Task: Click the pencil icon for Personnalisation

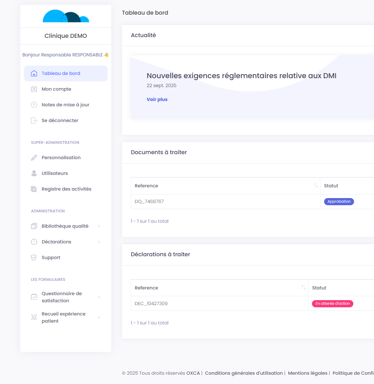Action: [x=34, y=158]
